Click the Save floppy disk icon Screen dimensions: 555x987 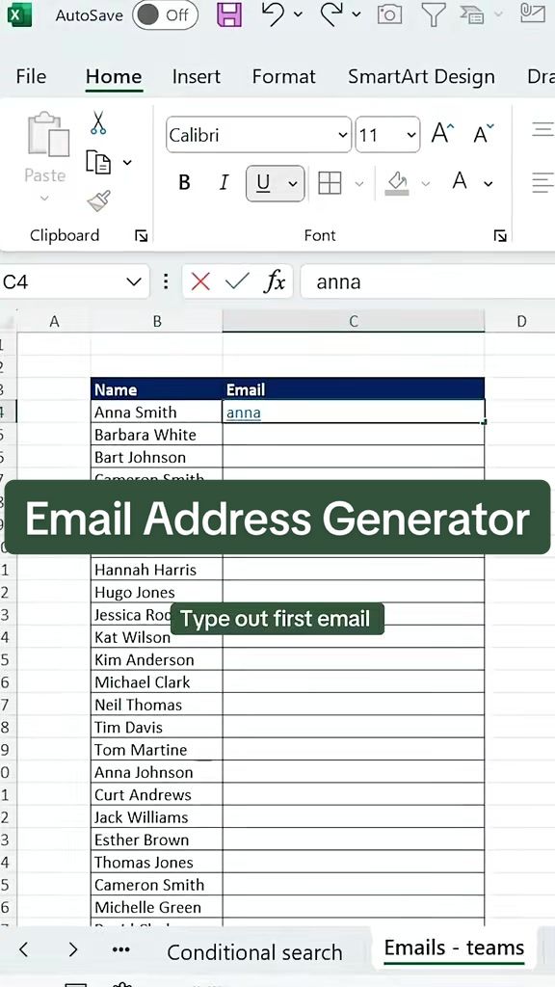point(229,13)
